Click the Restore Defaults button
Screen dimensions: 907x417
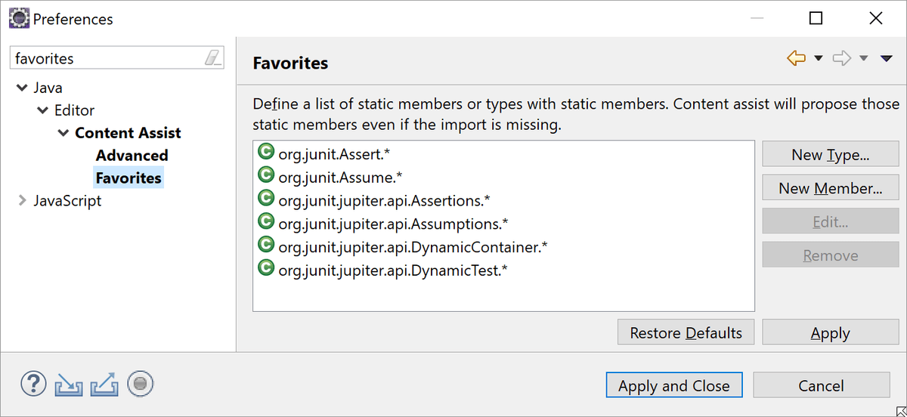click(x=686, y=332)
